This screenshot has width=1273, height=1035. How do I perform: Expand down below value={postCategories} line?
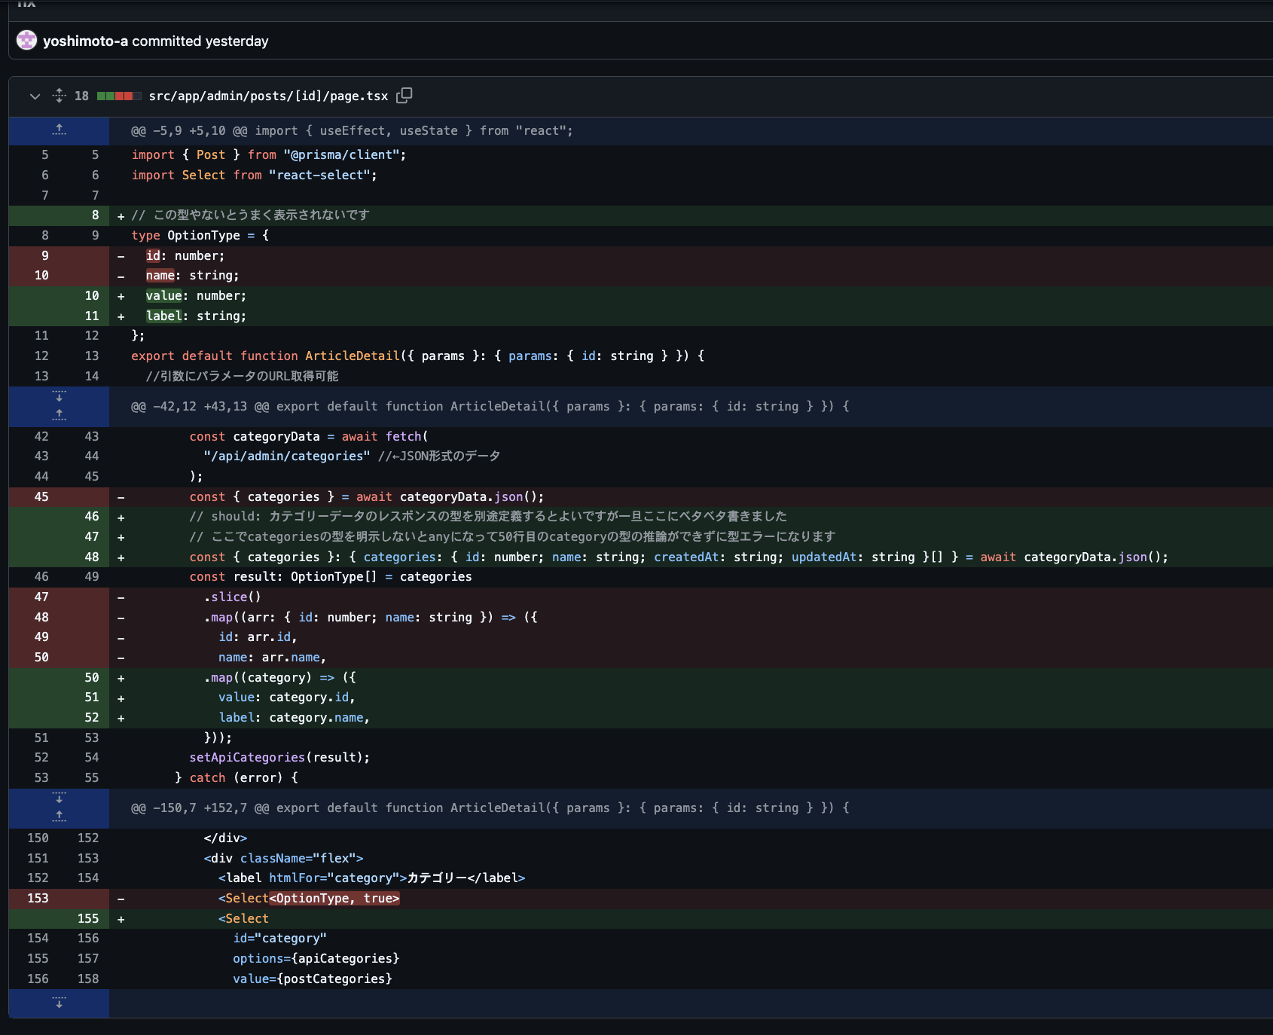tap(59, 1003)
